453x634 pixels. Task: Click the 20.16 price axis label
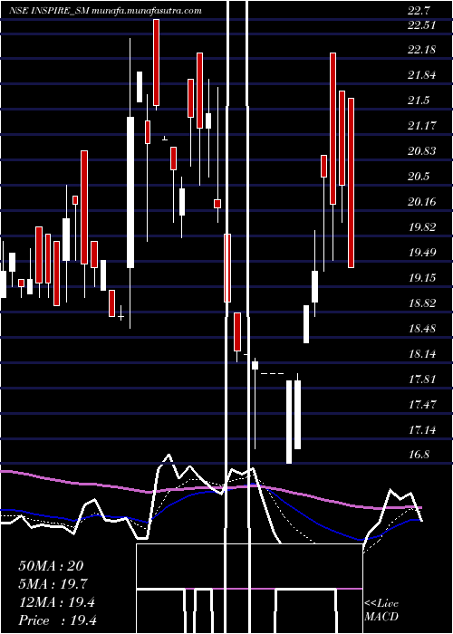422,202
